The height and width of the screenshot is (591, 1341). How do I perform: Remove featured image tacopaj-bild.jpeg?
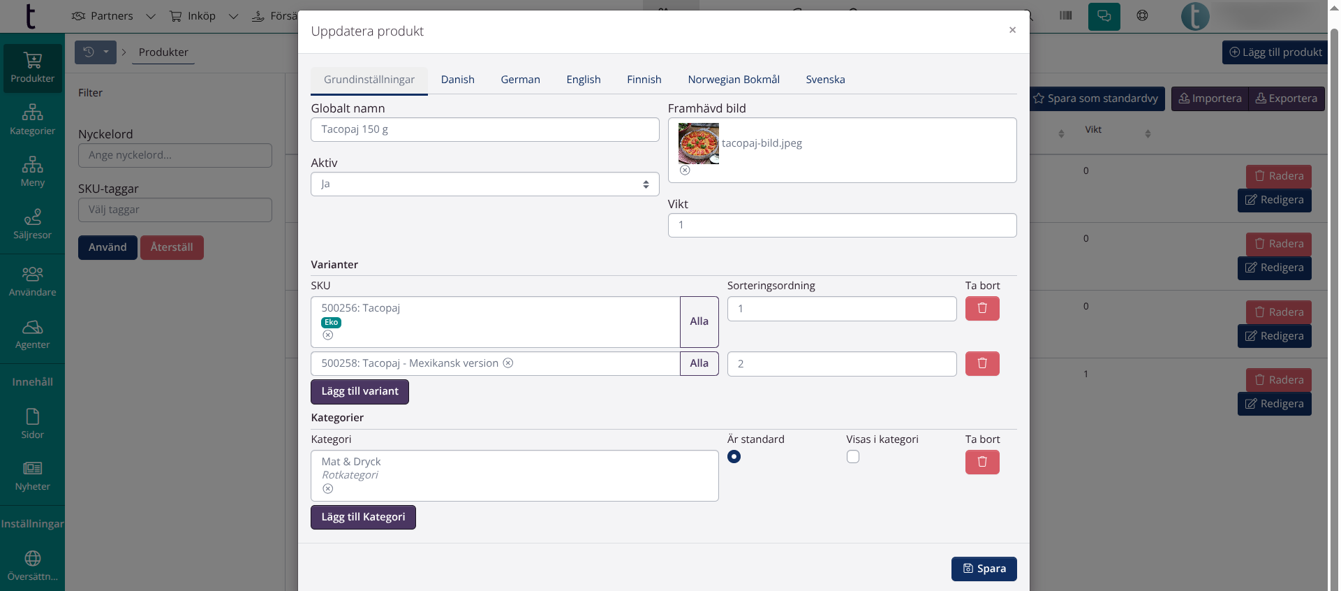[685, 170]
